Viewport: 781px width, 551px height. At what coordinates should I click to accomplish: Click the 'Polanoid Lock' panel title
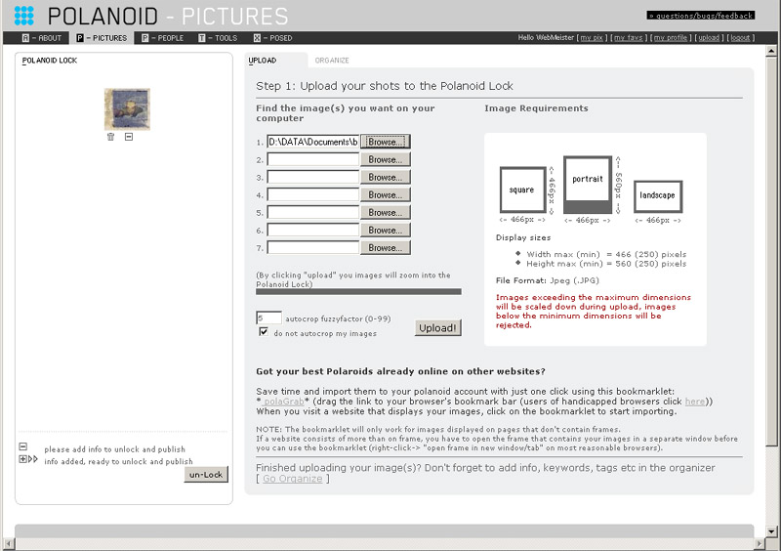(x=50, y=61)
